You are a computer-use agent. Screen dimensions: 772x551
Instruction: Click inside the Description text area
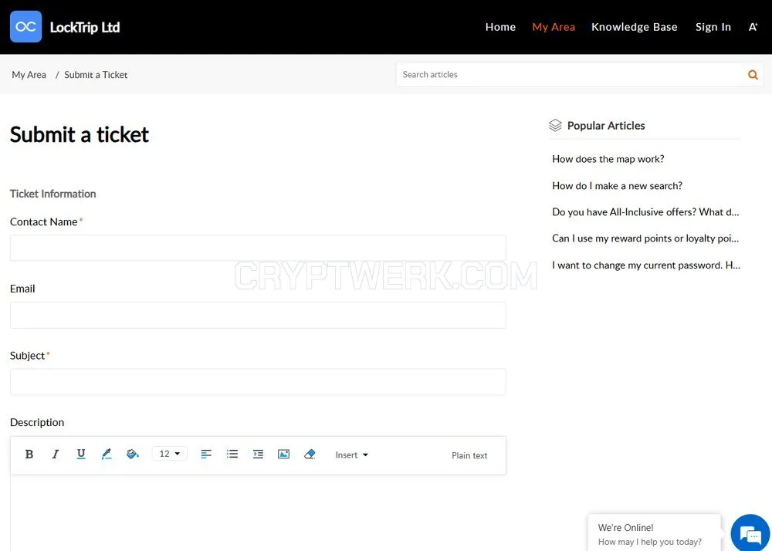258,513
